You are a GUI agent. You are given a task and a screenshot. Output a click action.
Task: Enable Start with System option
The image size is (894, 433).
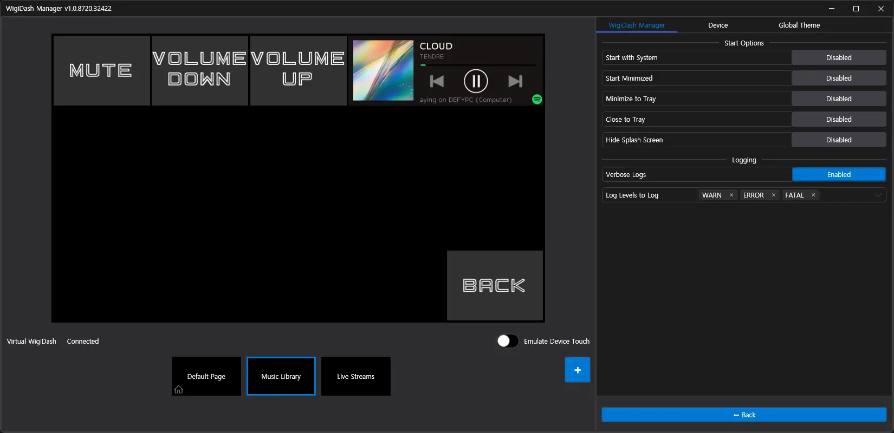838,57
